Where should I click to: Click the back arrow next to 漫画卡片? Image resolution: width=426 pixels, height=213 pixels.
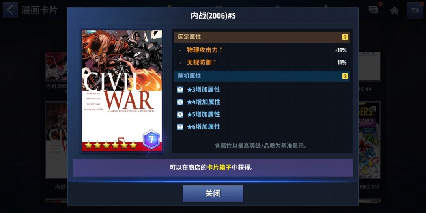click(x=10, y=10)
